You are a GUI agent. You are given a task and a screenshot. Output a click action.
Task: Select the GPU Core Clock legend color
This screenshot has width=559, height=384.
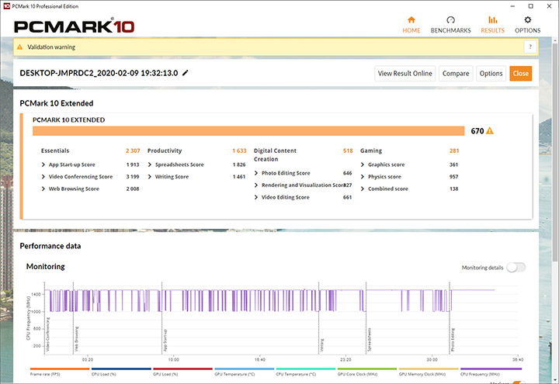(x=367, y=368)
